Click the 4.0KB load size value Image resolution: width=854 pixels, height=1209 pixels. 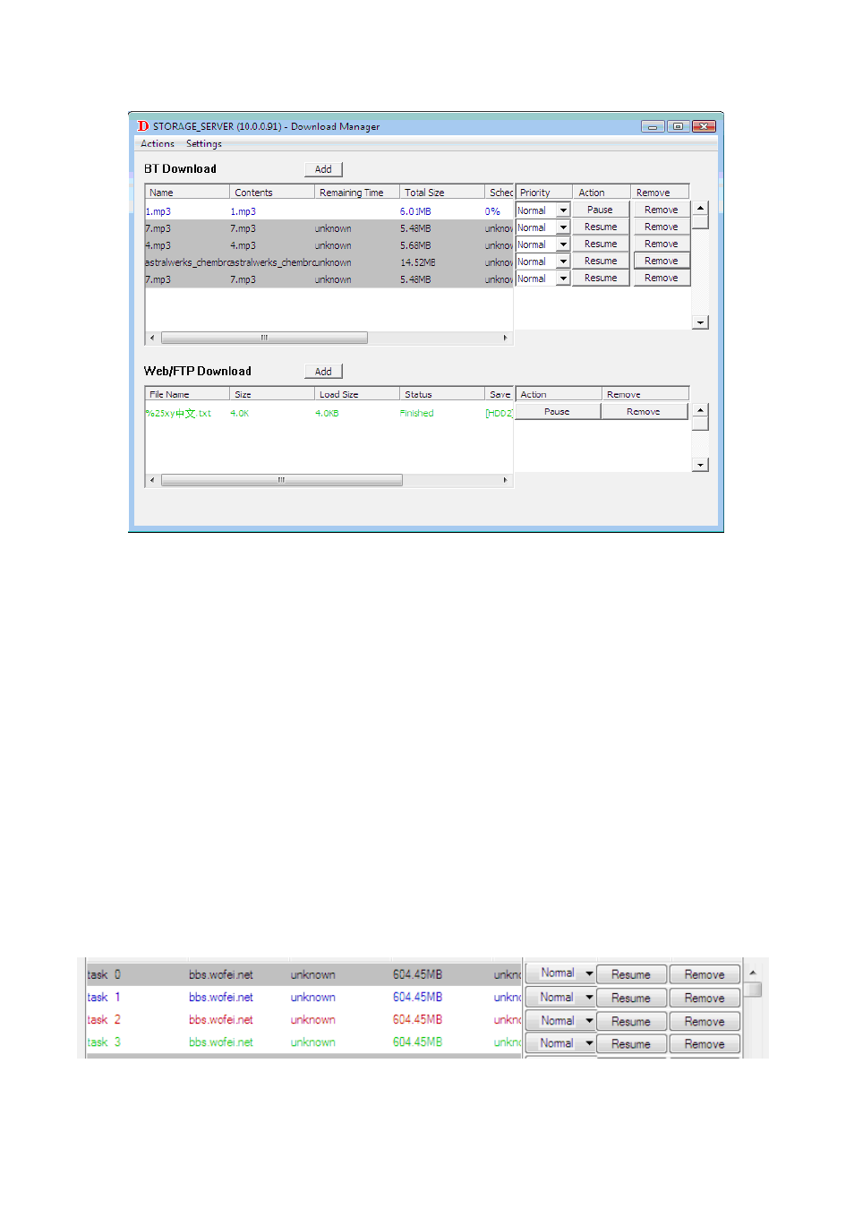tap(327, 414)
